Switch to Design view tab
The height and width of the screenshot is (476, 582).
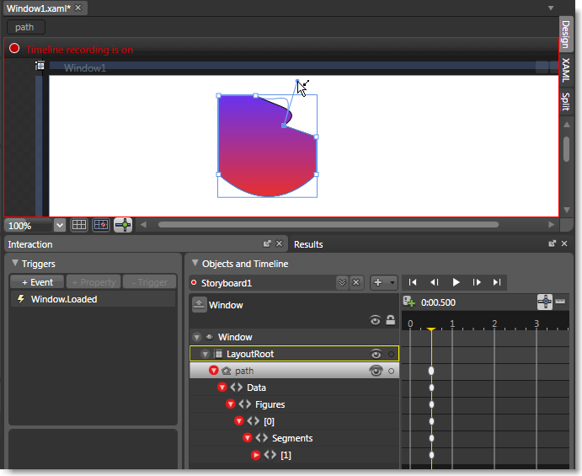(565, 35)
